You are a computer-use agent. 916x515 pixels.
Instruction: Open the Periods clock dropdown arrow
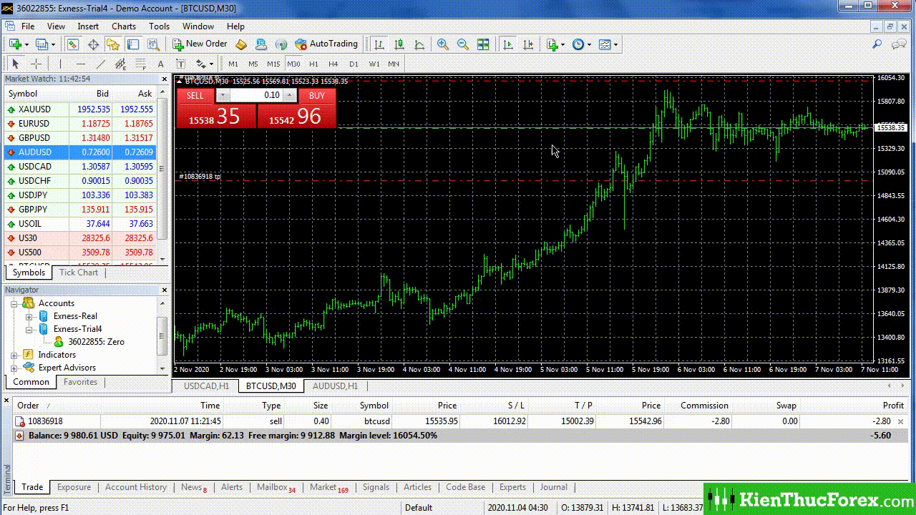point(589,44)
